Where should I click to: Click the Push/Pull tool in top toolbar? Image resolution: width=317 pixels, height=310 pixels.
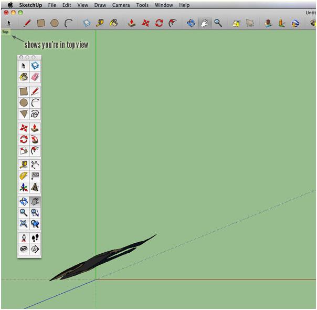[132, 23]
